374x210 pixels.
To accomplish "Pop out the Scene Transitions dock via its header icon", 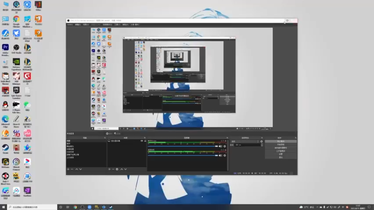I will tap(262, 138).
